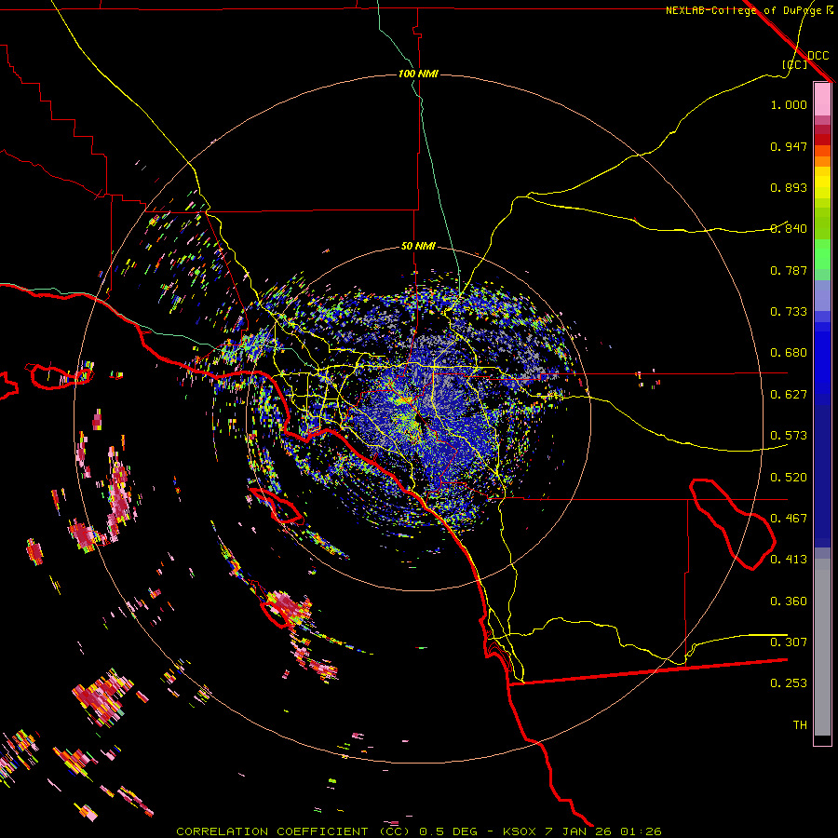Click the 0.680 legend value
Screen dimensions: 838x838
click(x=789, y=353)
